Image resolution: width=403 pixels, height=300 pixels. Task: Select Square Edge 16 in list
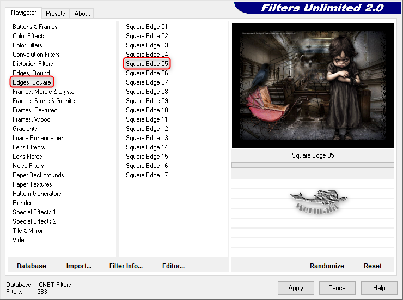click(147, 166)
